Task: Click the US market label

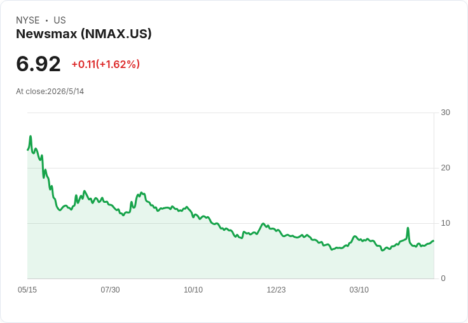Action: point(60,20)
